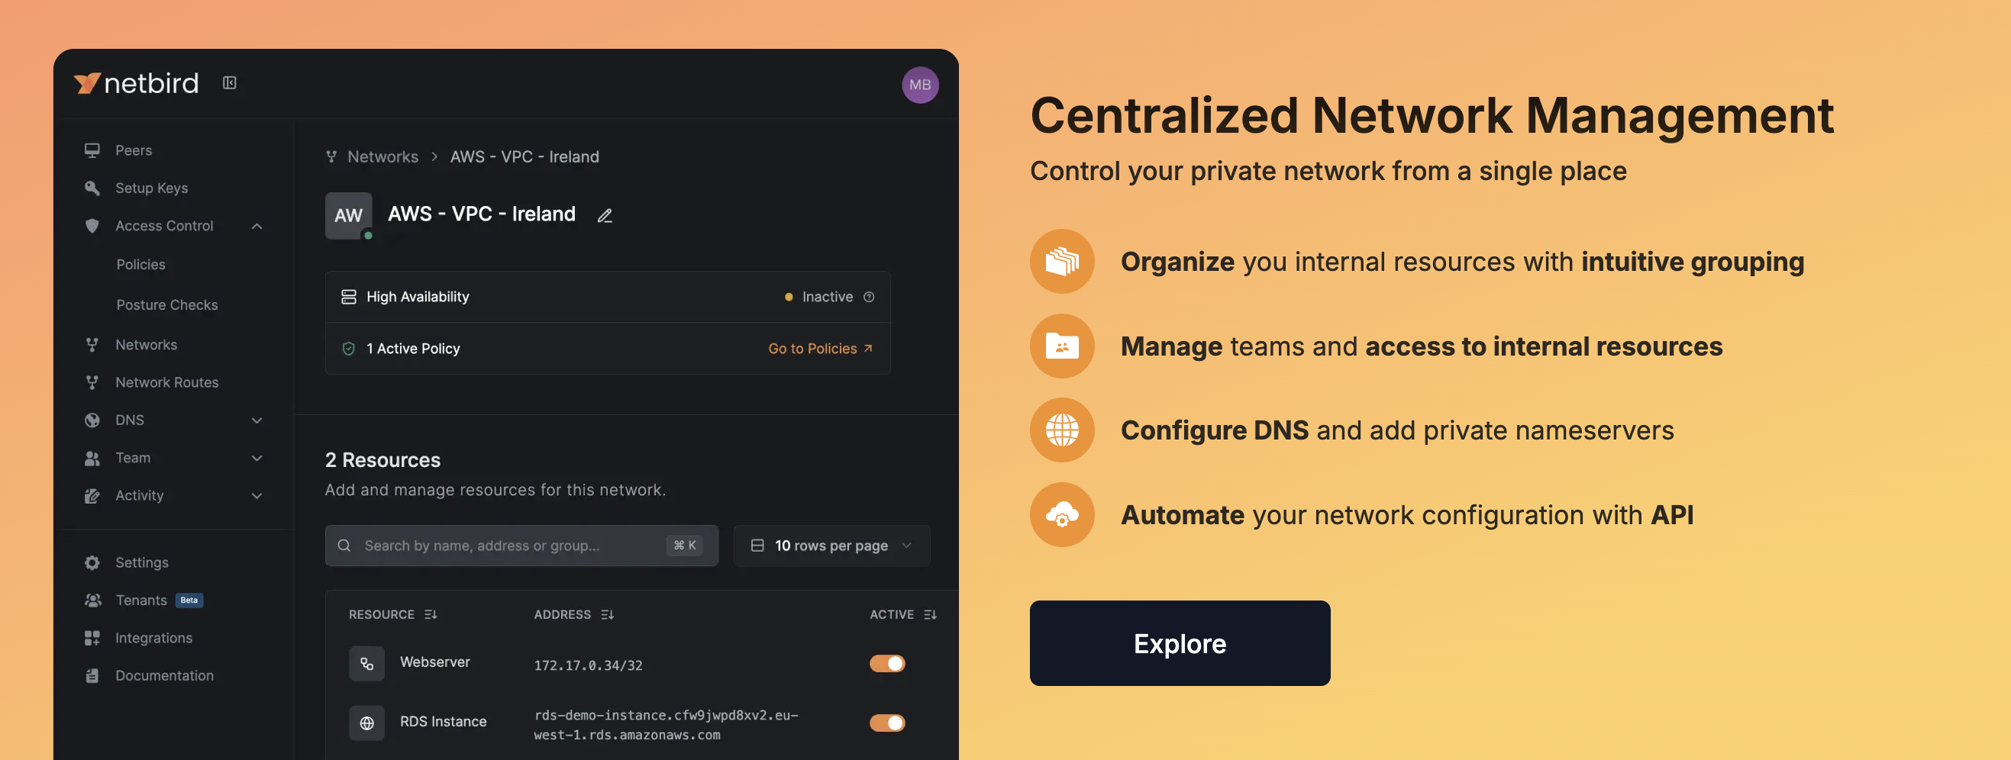The width and height of the screenshot is (2011, 760).
Task: Click the RDS Instance globe icon
Action: click(x=367, y=723)
